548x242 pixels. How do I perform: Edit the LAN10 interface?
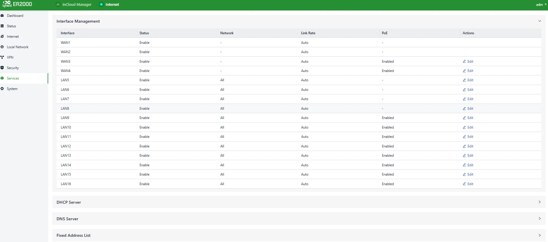468,127
